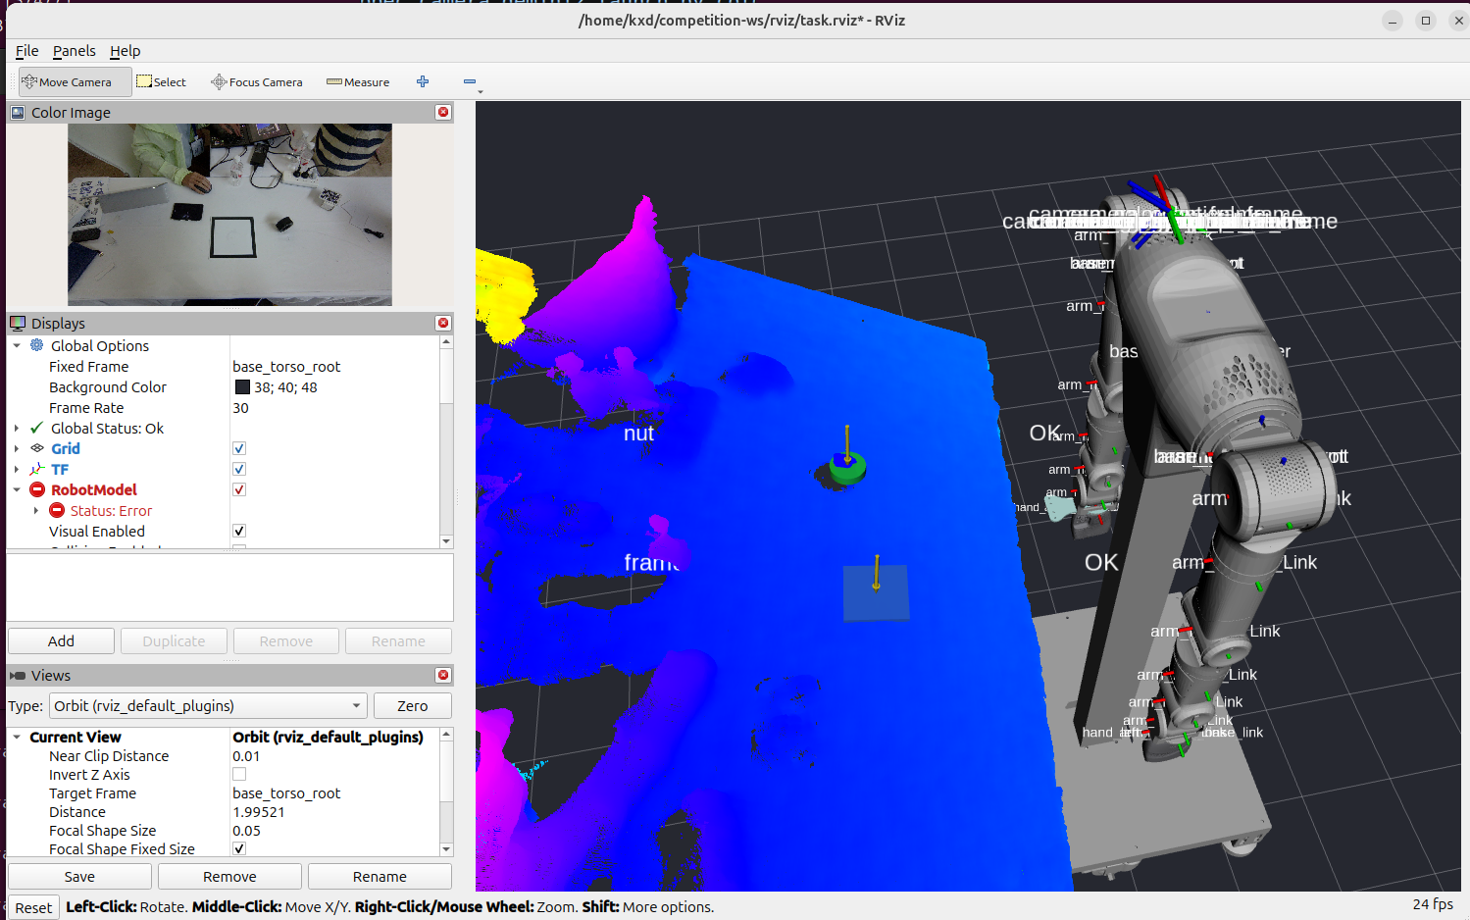1470x920 pixels.
Task: Click the Focal Shape Size value 0.05
Action: click(246, 831)
